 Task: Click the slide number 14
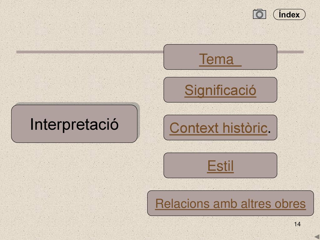(x=297, y=224)
